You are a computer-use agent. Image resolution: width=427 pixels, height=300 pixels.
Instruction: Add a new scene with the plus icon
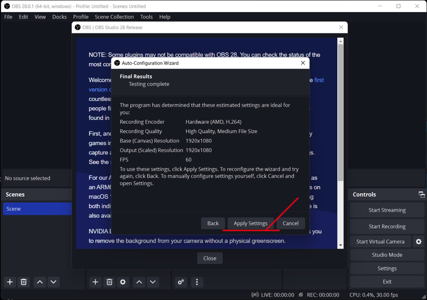[10, 282]
